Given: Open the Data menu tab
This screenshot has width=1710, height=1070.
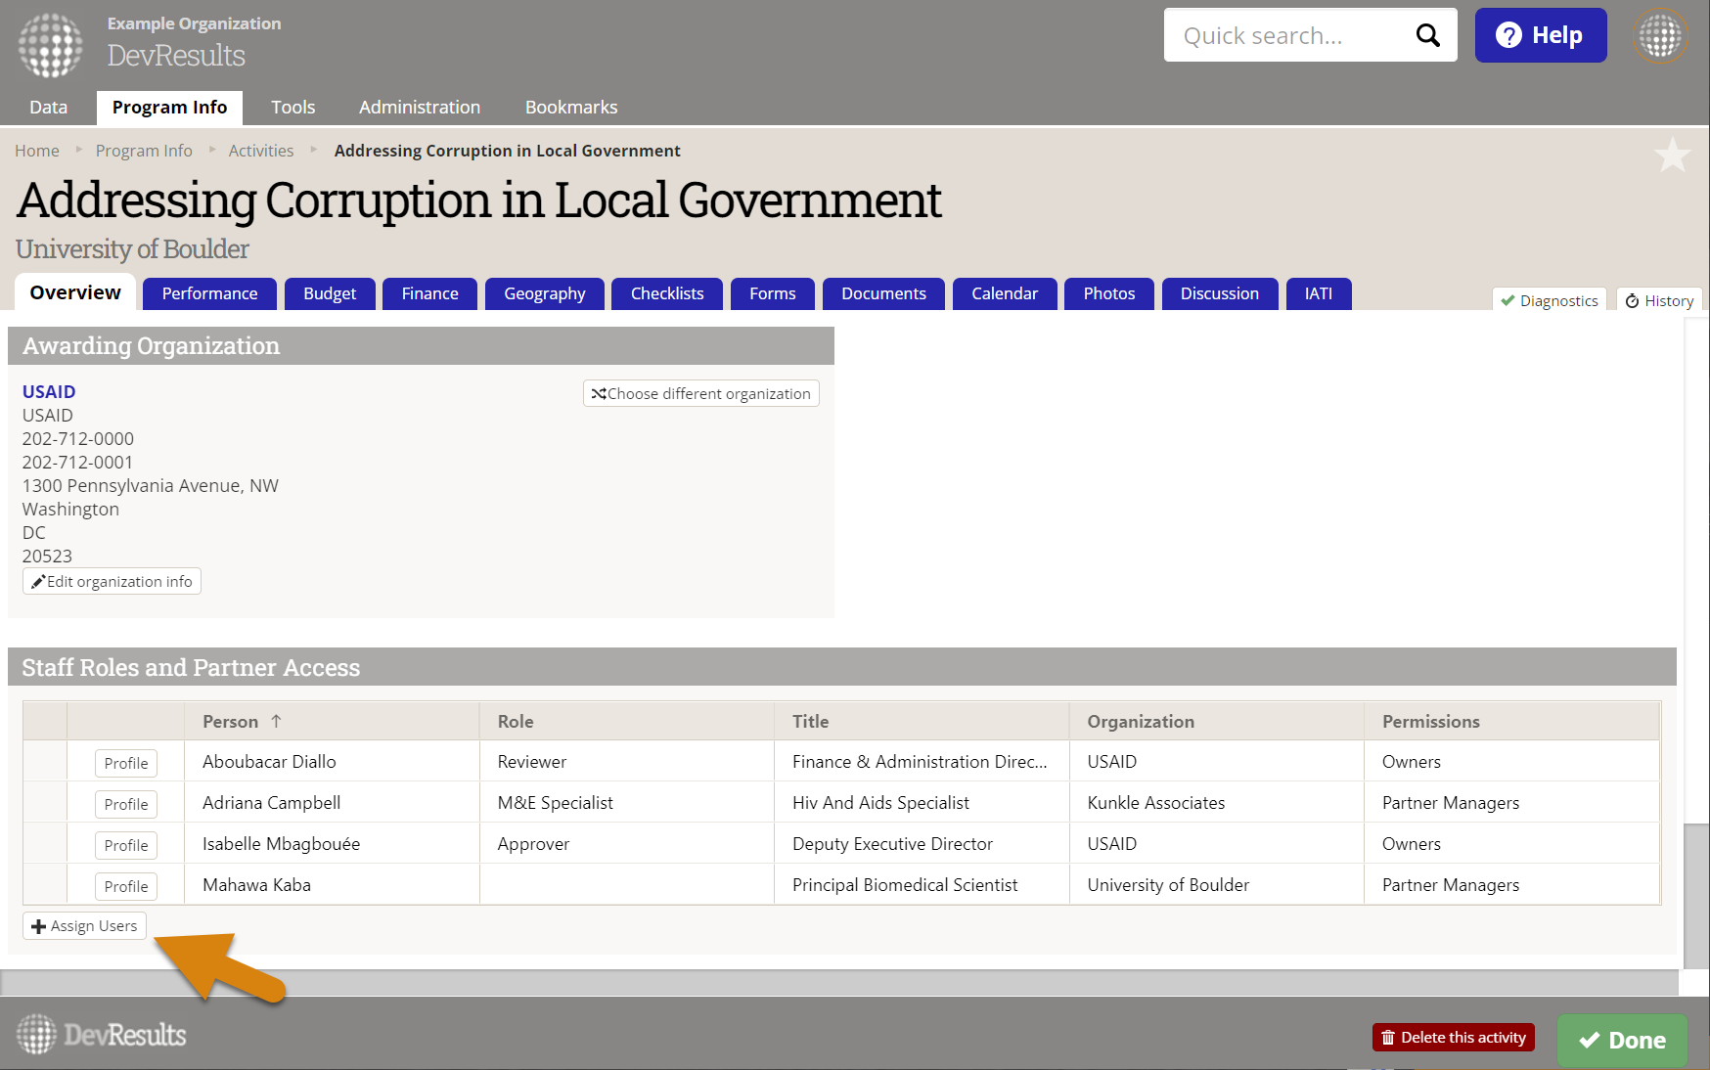Looking at the screenshot, I should pyautogui.click(x=48, y=108).
